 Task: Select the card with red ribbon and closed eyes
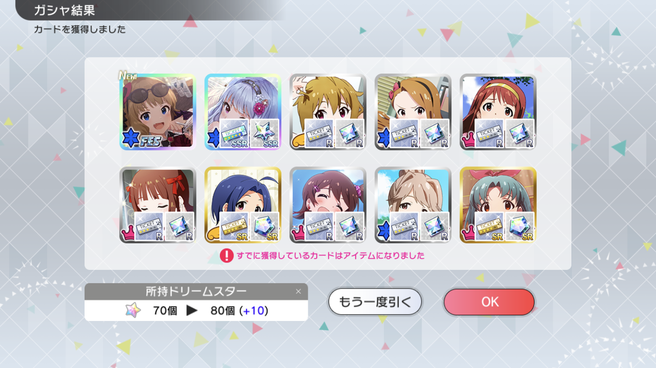(158, 205)
